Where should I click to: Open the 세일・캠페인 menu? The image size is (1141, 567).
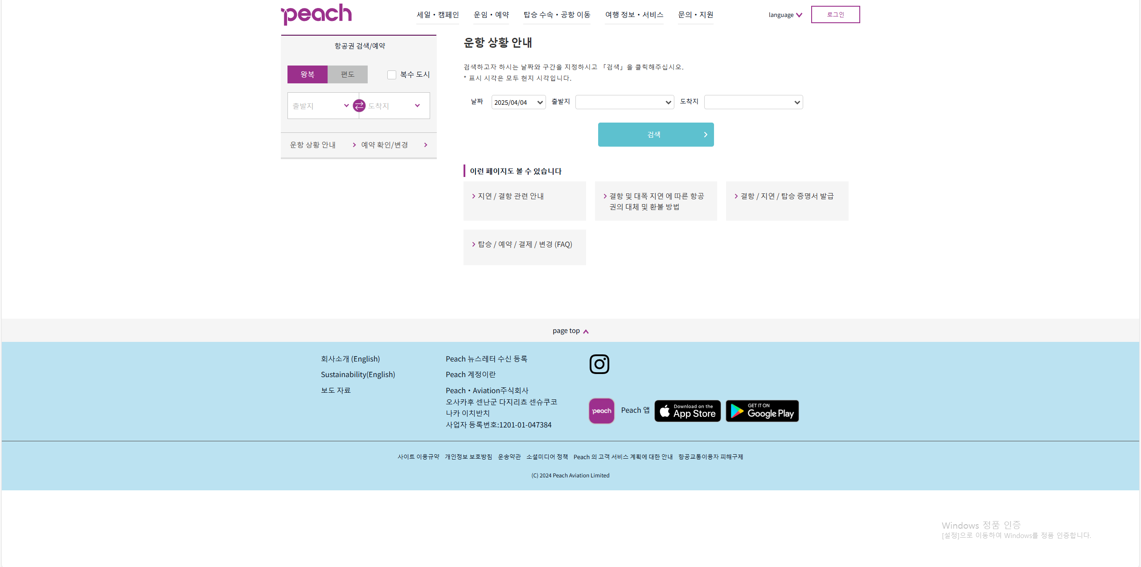[x=437, y=15]
